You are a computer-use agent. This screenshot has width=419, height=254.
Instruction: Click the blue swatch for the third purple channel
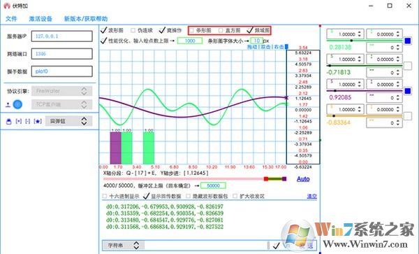pyautogui.click(x=408, y=91)
